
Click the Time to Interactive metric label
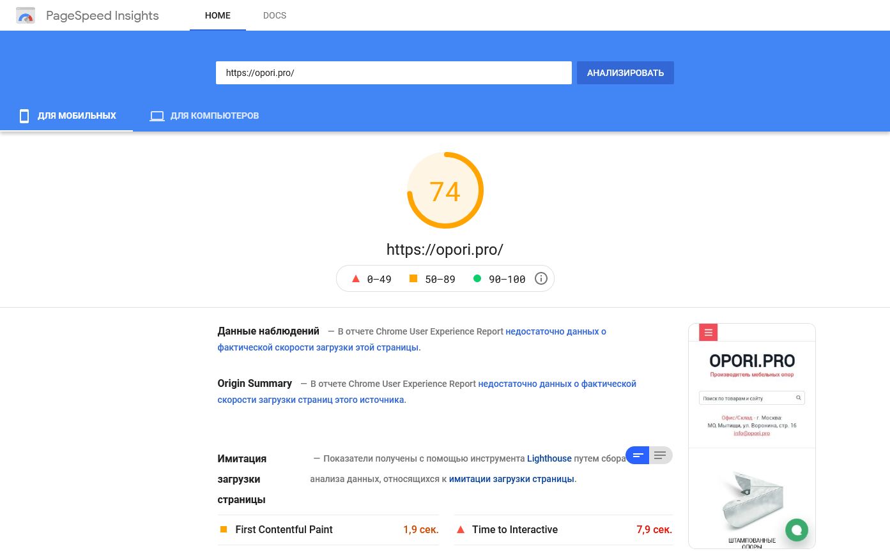click(515, 529)
